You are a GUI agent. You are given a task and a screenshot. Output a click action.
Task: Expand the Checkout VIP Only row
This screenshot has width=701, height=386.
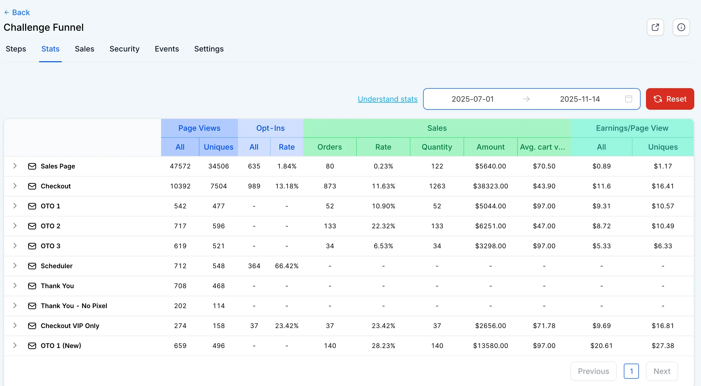(x=15, y=325)
